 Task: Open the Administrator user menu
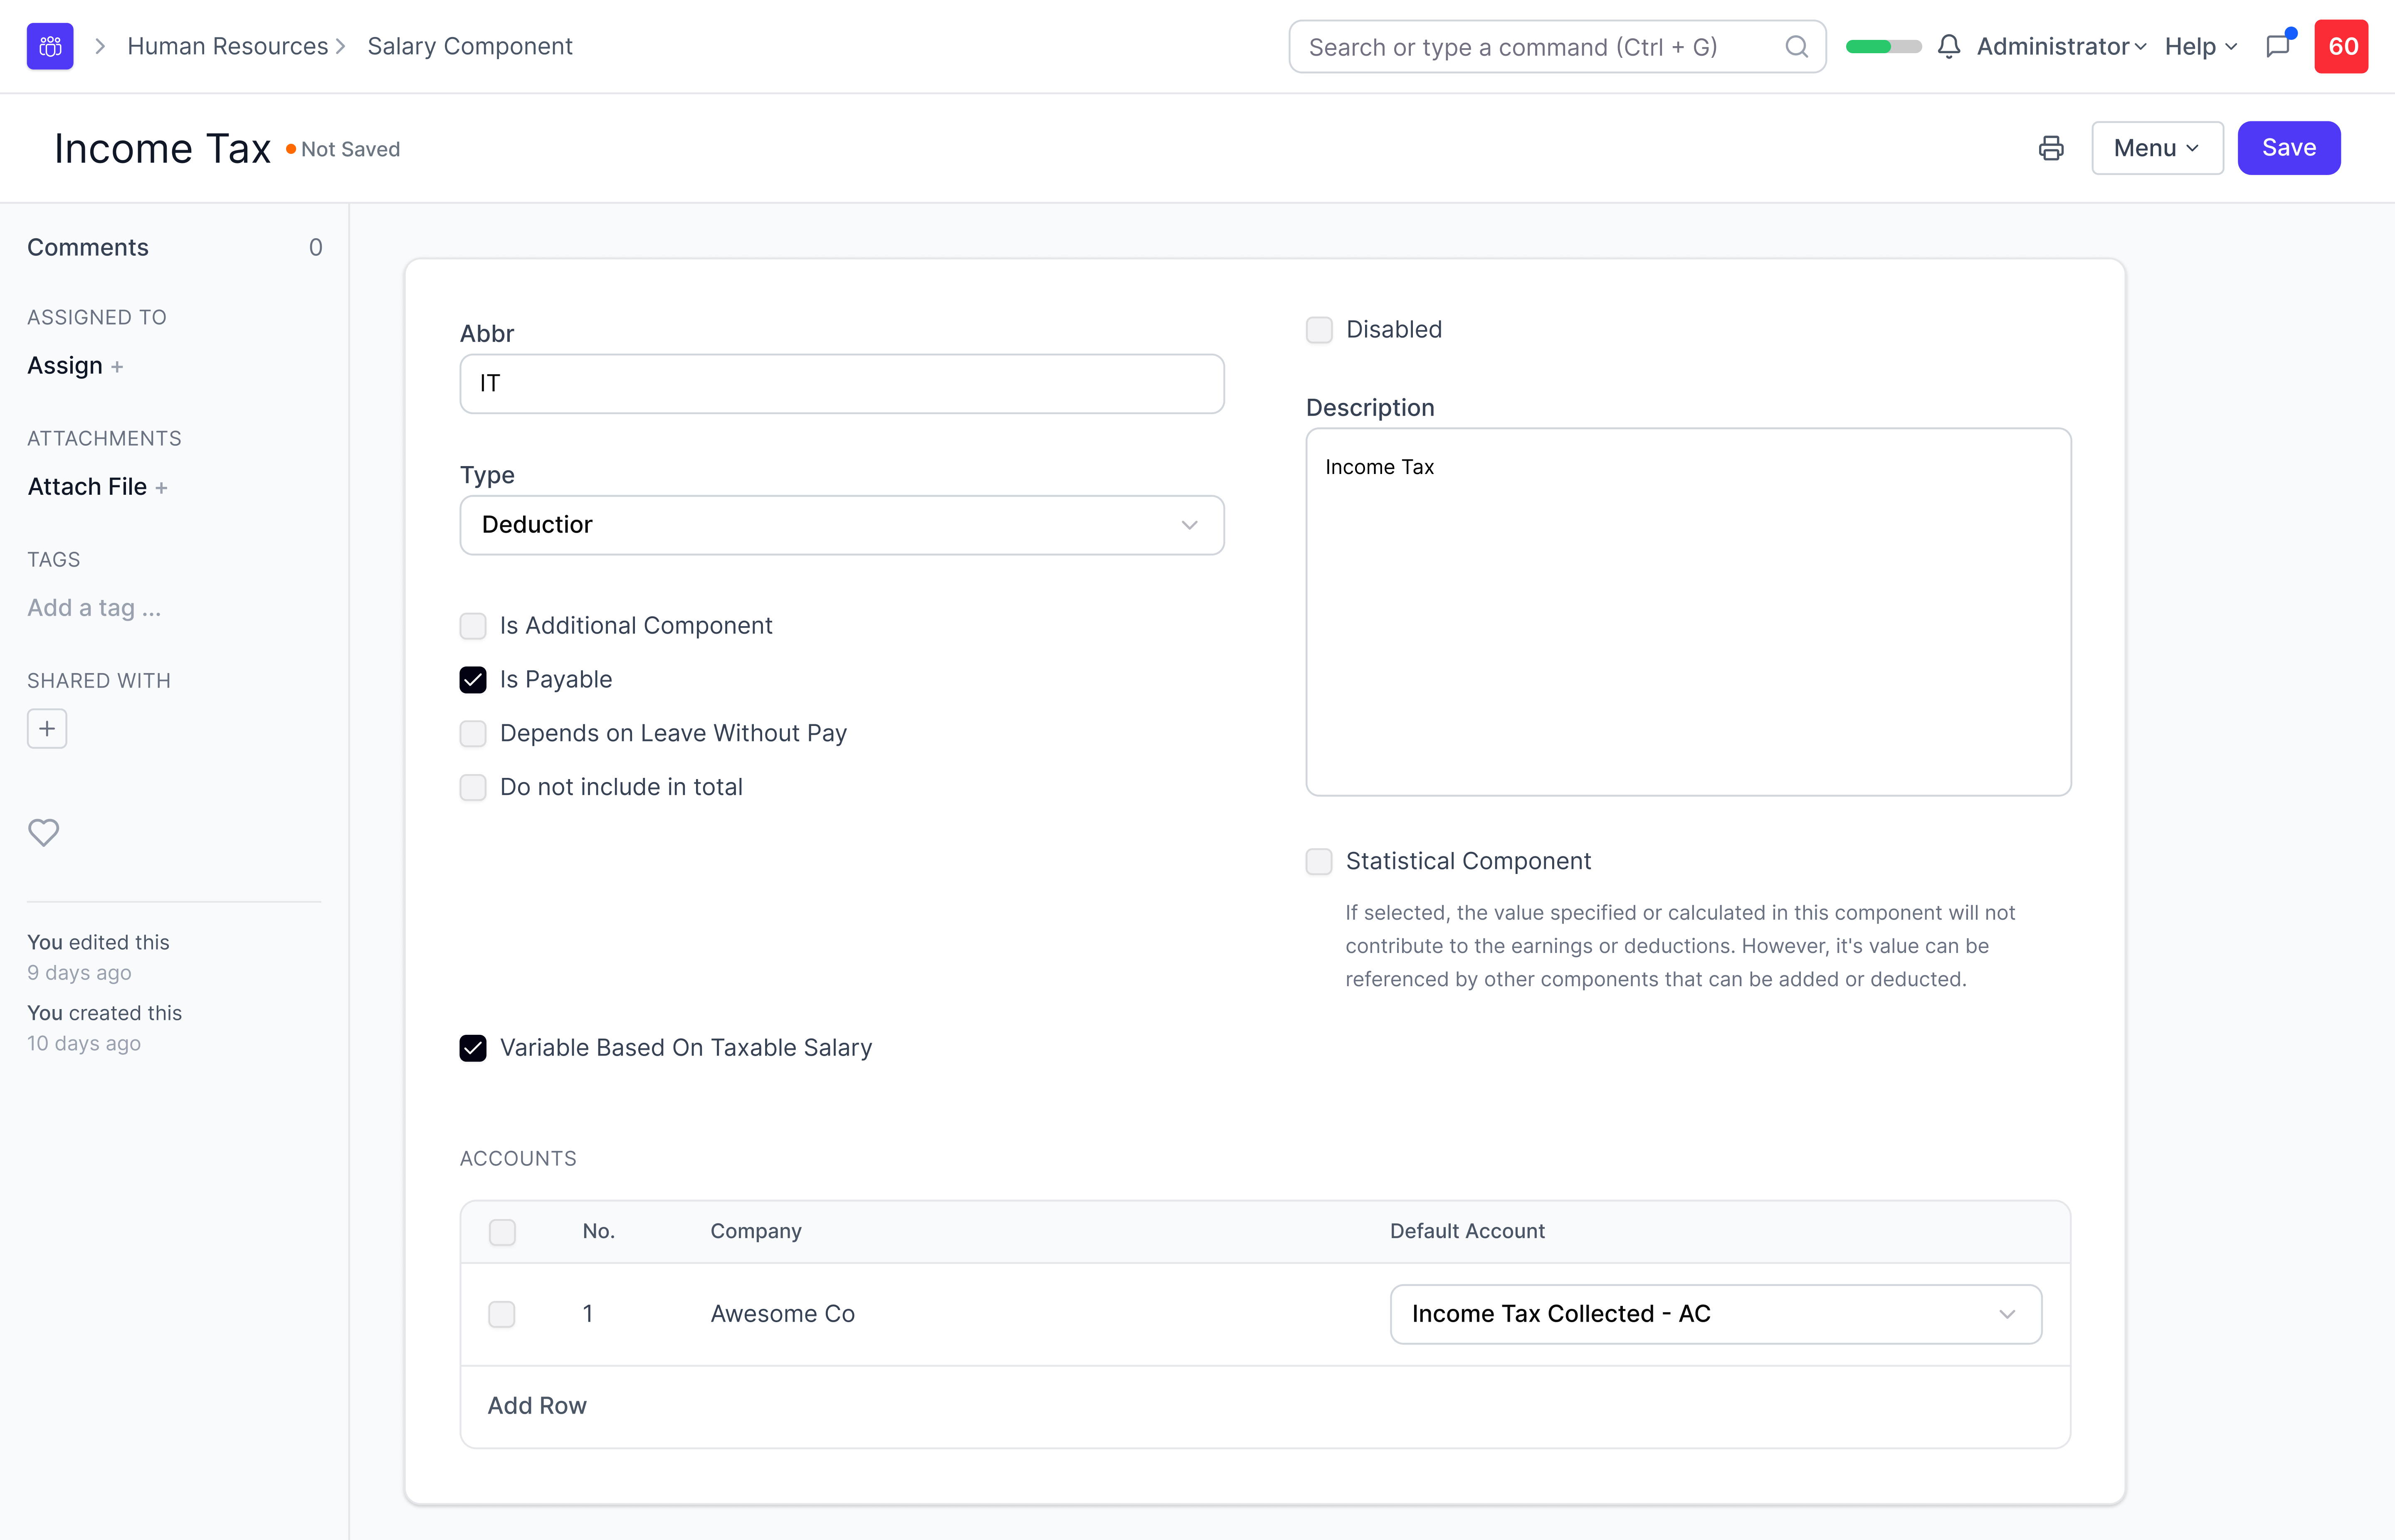pos(2061,47)
